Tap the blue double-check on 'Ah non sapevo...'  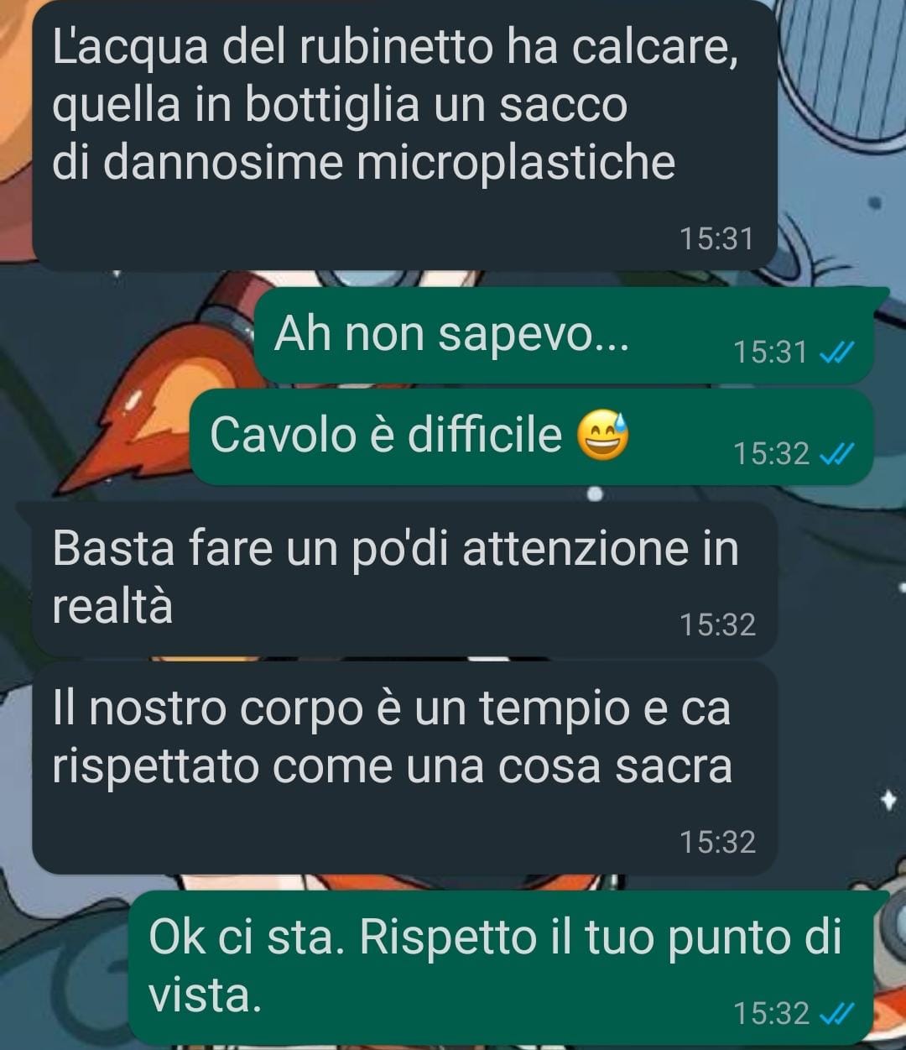[836, 353]
